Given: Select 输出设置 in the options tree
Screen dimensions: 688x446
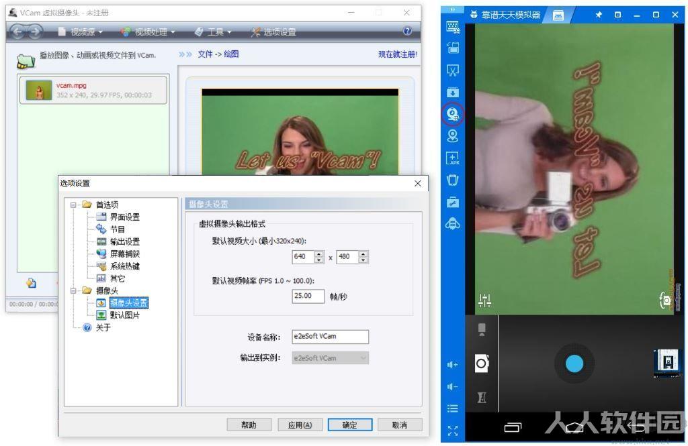Looking at the screenshot, I should 124,241.
